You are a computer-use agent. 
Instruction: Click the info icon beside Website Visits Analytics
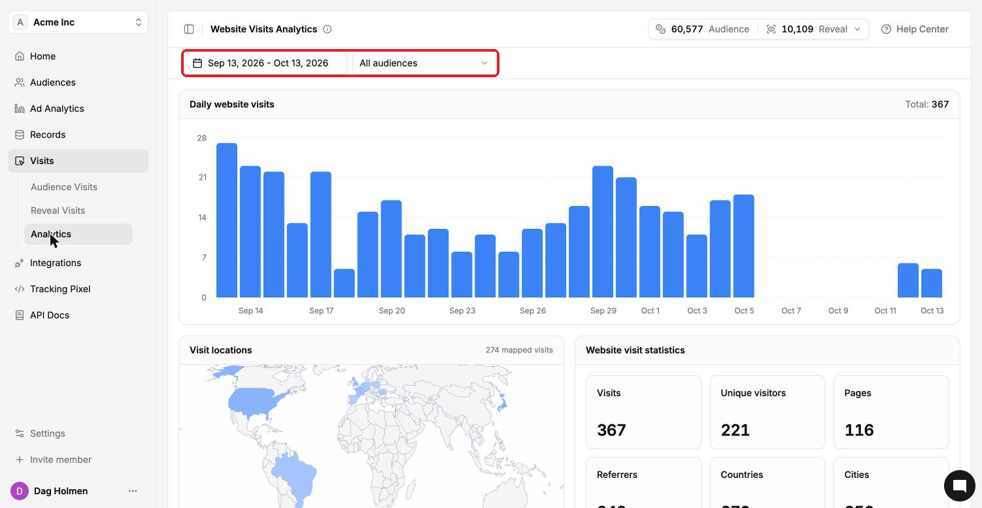pyautogui.click(x=328, y=29)
